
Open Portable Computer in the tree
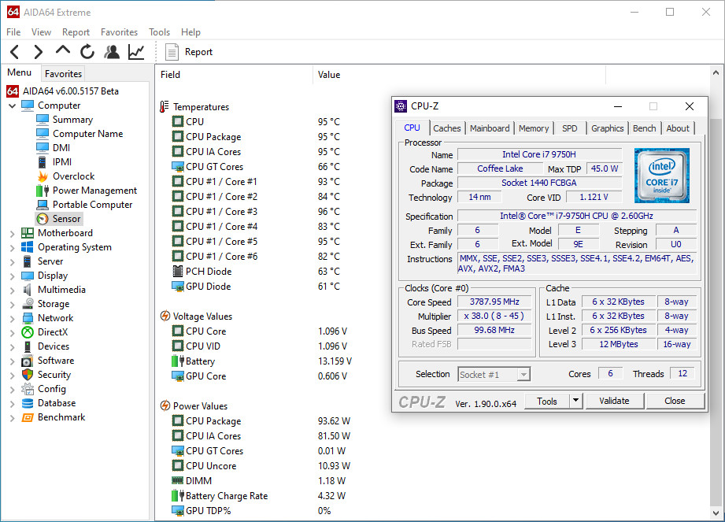92,205
